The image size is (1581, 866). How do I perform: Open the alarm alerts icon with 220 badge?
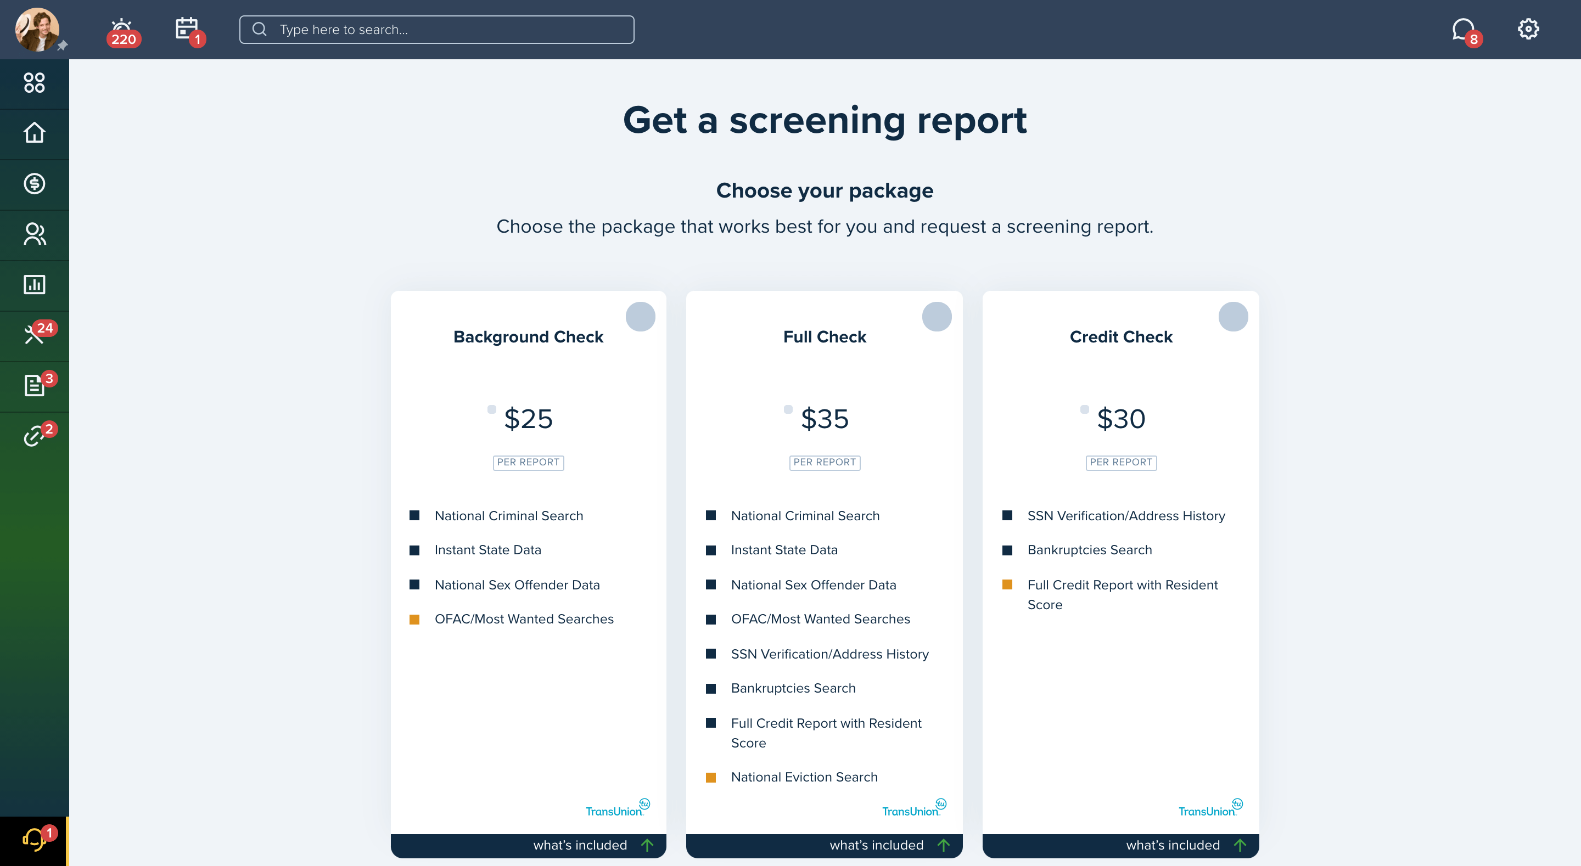[x=123, y=32]
